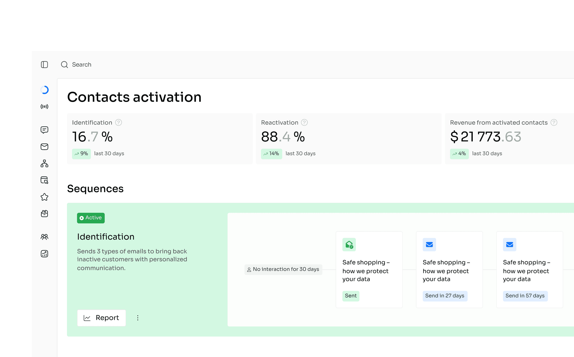The height and width of the screenshot is (357, 574).
Task: Open the email envelope sidebar icon
Action: coord(44,147)
